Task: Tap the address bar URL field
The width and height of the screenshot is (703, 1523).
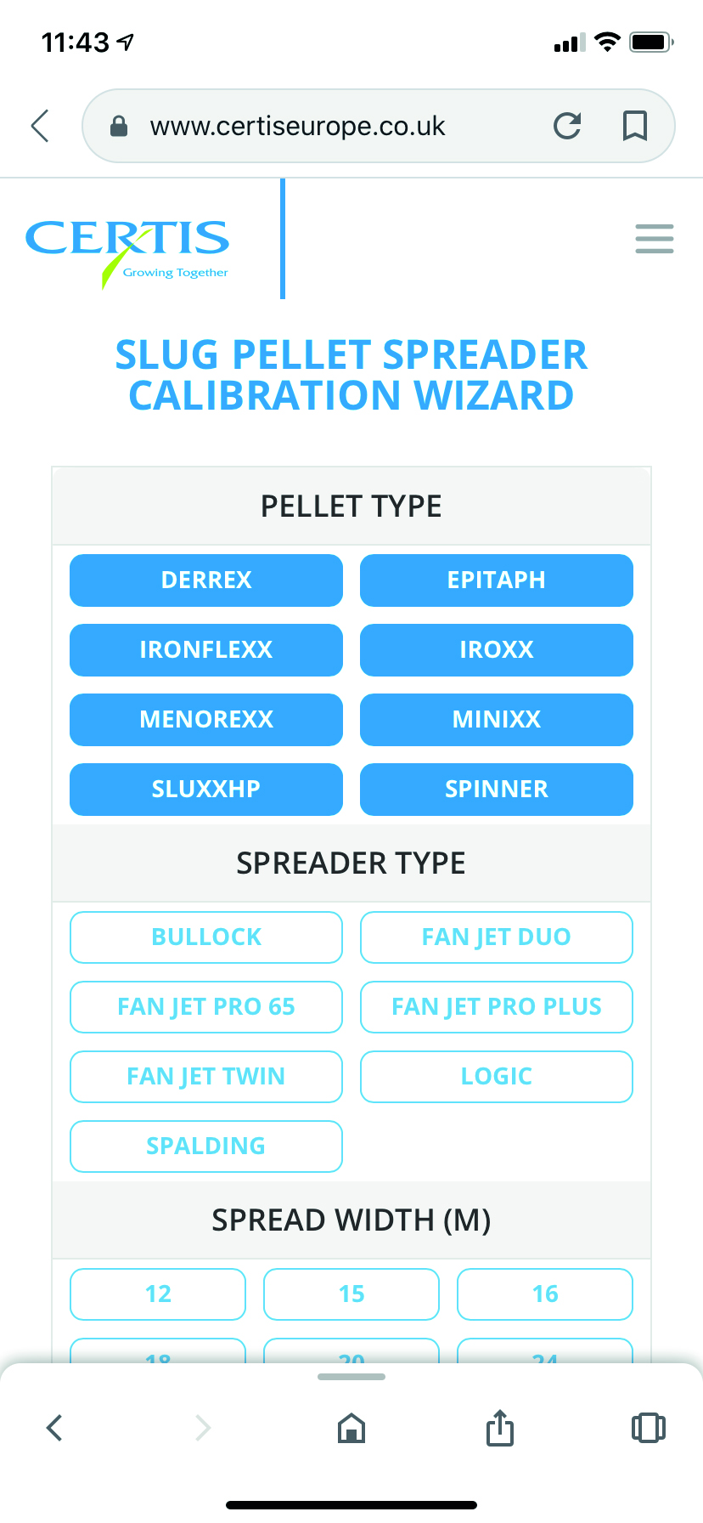Action: coord(297,126)
